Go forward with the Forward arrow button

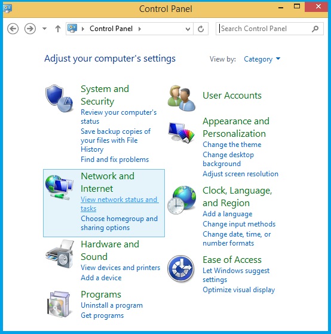tap(30, 29)
